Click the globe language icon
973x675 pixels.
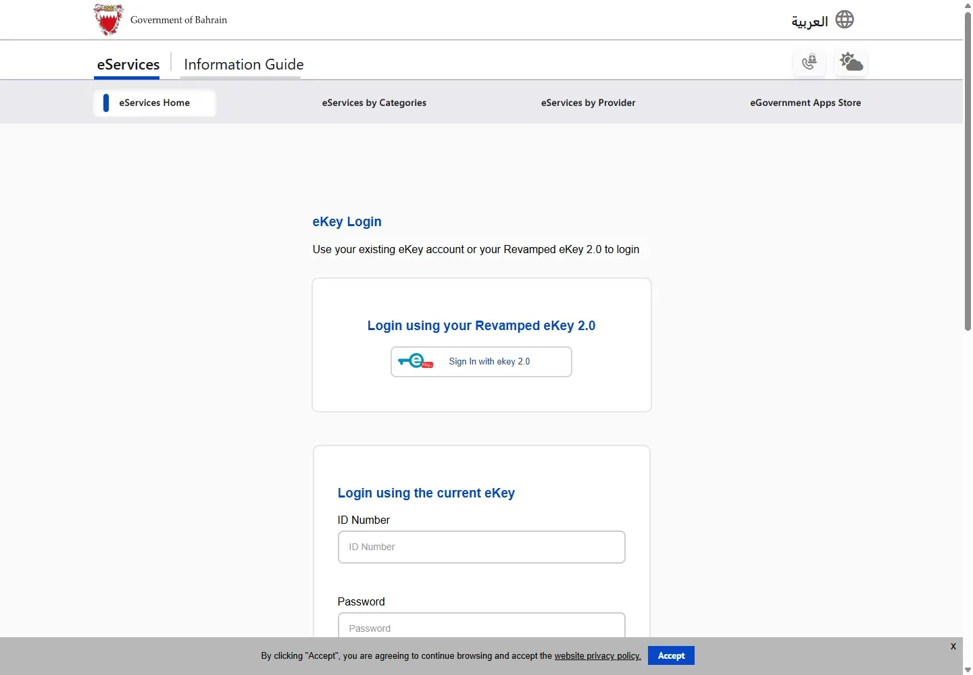point(845,20)
